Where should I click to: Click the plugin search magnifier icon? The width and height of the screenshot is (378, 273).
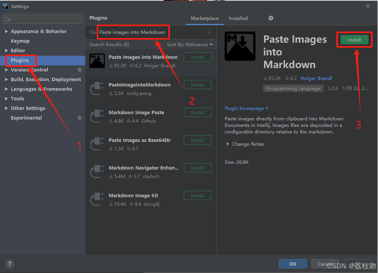(x=92, y=32)
